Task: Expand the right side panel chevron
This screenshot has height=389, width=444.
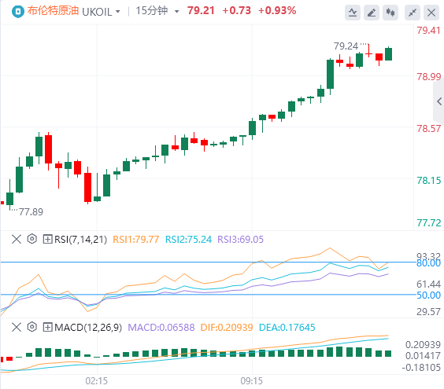Action: (439, 101)
